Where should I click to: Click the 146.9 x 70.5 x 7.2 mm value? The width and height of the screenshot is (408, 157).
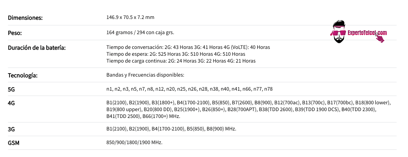coord(130,17)
